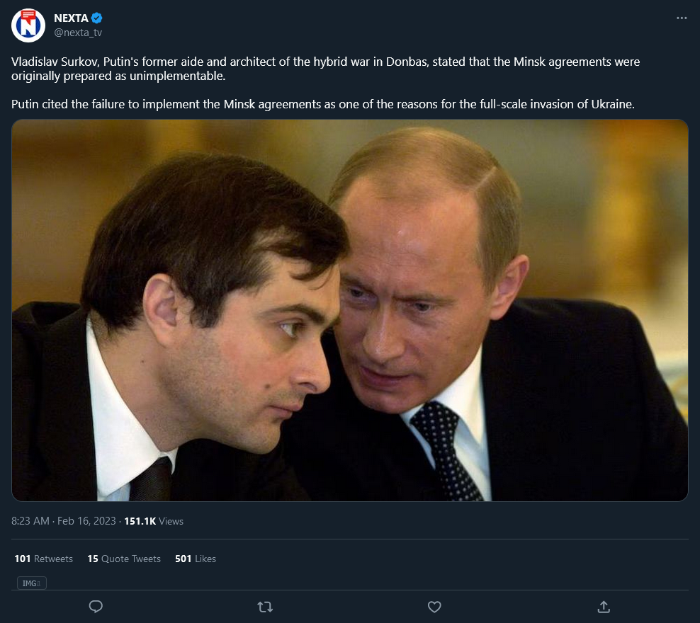Click the paragraph starting with Vladislav Surkov

pos(325,69)
